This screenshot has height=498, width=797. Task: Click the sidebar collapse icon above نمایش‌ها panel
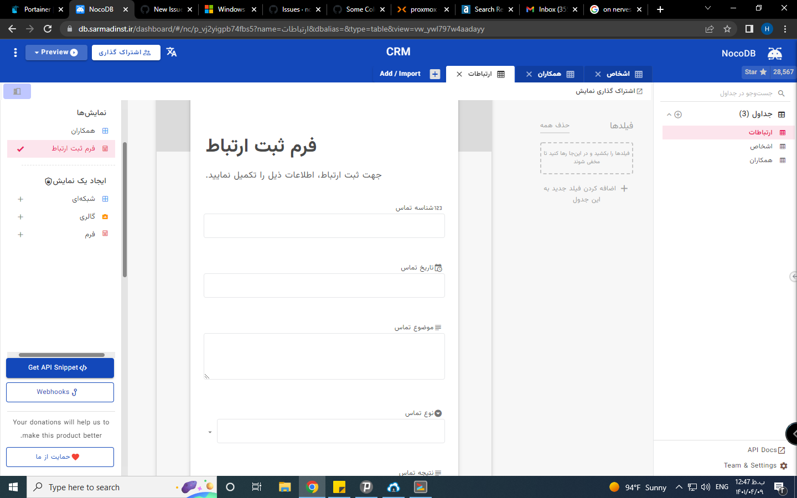(x=17, y=91)
